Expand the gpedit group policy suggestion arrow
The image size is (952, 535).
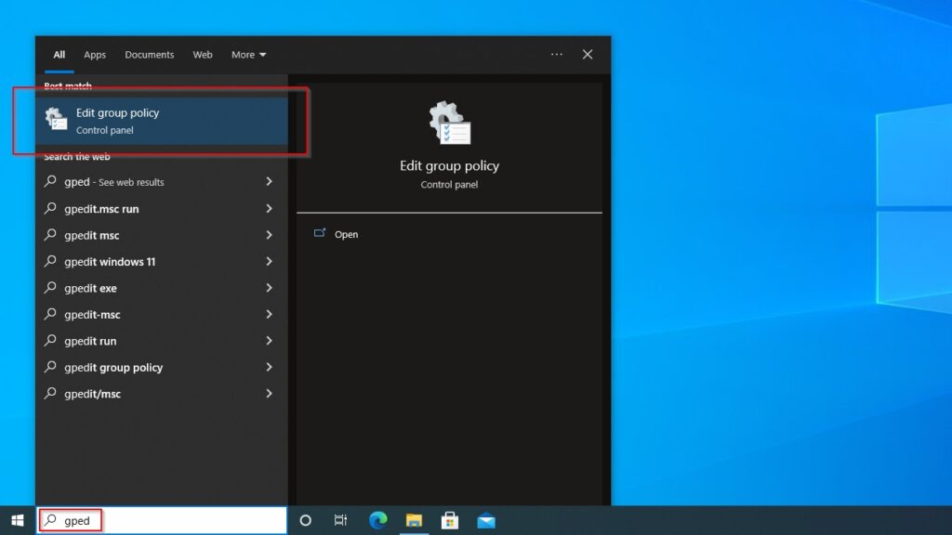(269, 367)
